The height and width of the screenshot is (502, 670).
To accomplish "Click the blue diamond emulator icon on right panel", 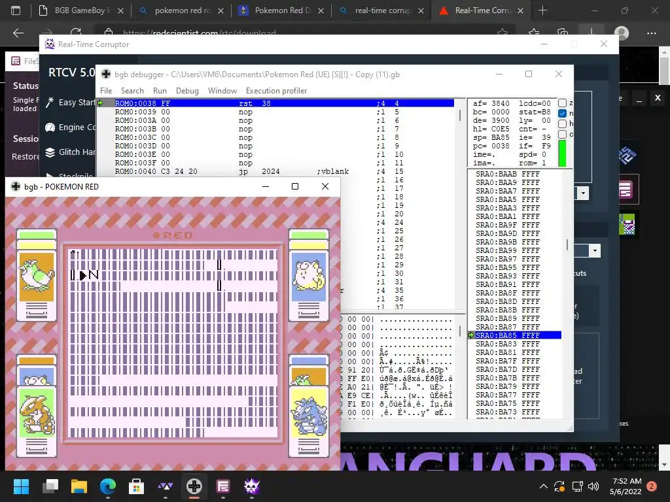I will [627, 156].
